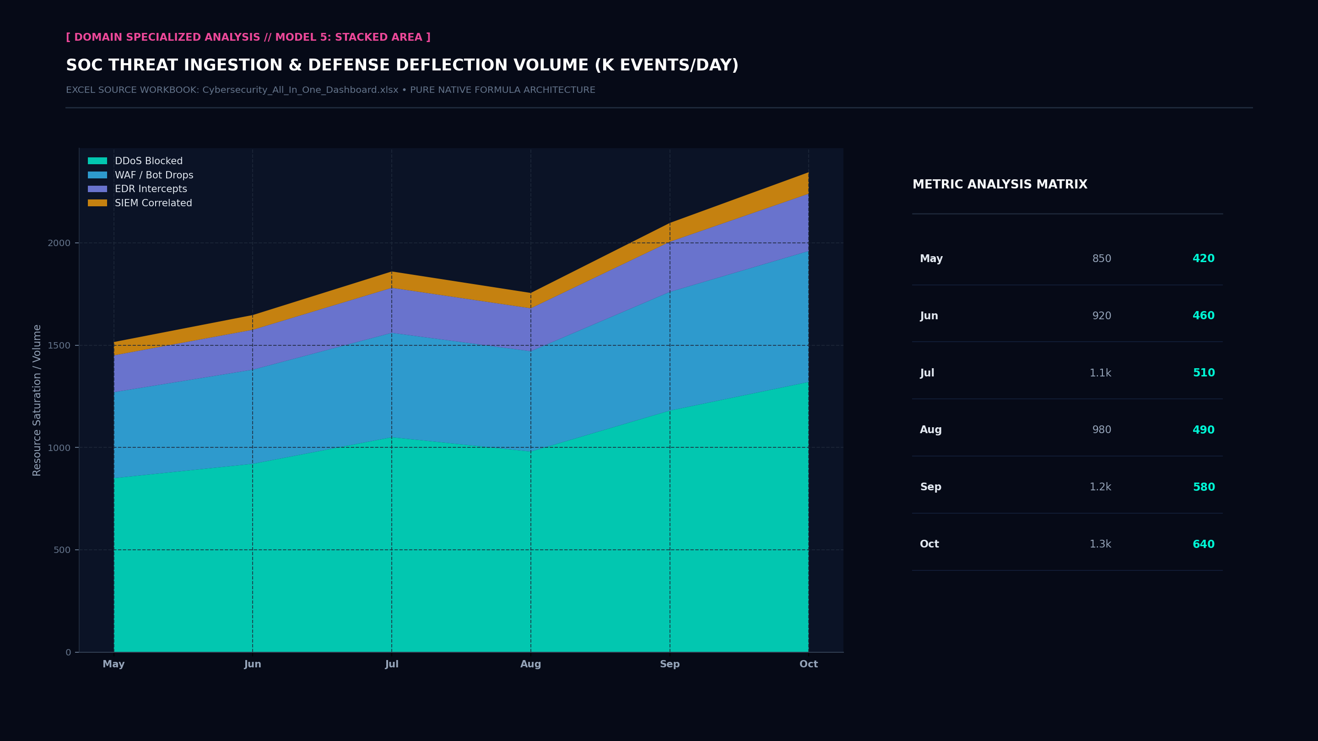Click the Oct x-axis label
Screen dimensions: 1318x741
click(x=809, y=664)
